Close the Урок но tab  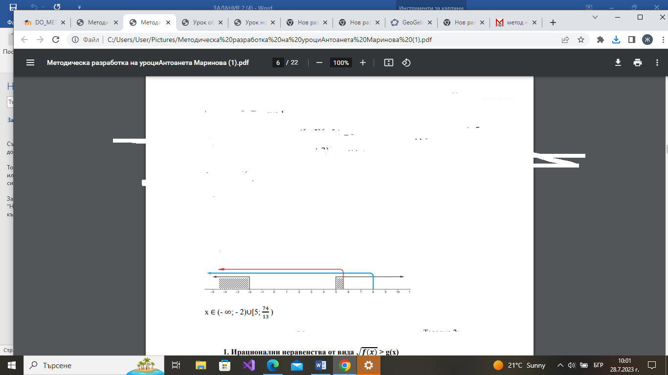(x=272, y=22)
